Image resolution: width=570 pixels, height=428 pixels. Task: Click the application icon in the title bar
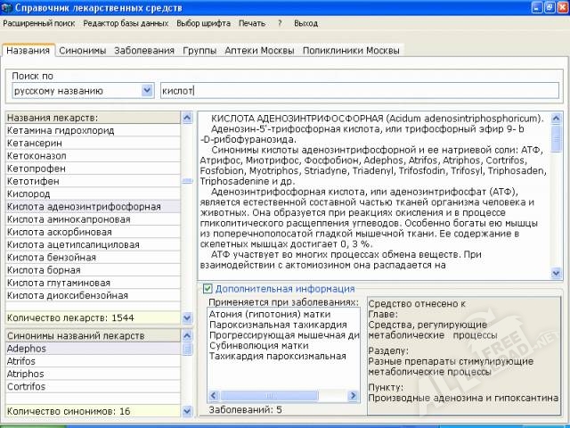click(x=8, y=7)
